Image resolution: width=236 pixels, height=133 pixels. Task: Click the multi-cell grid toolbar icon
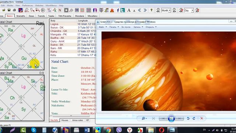point(88,10)
